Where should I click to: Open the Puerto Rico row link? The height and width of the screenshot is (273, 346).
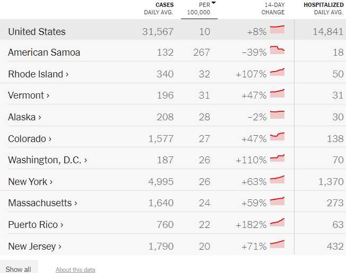pyautogui.click(x=36, y=225)
